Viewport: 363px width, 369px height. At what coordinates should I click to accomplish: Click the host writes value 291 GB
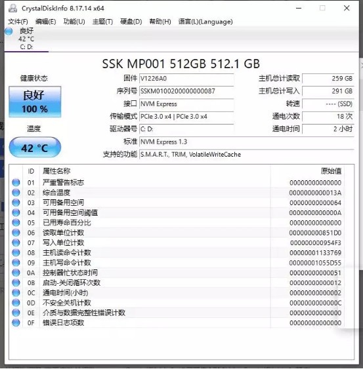328,91
